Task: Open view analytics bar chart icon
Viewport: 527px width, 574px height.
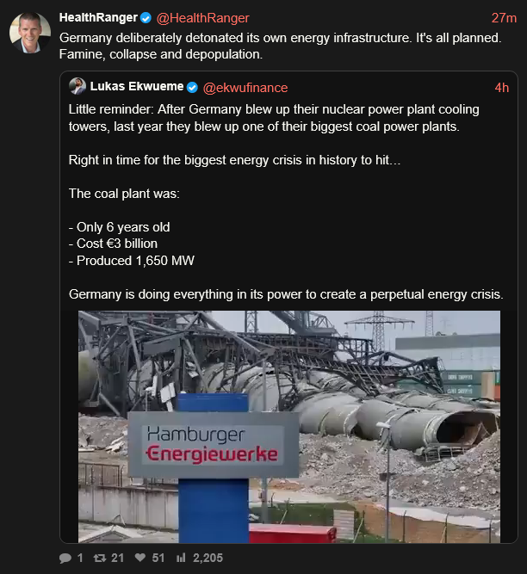Action: (x=181, y=558)
